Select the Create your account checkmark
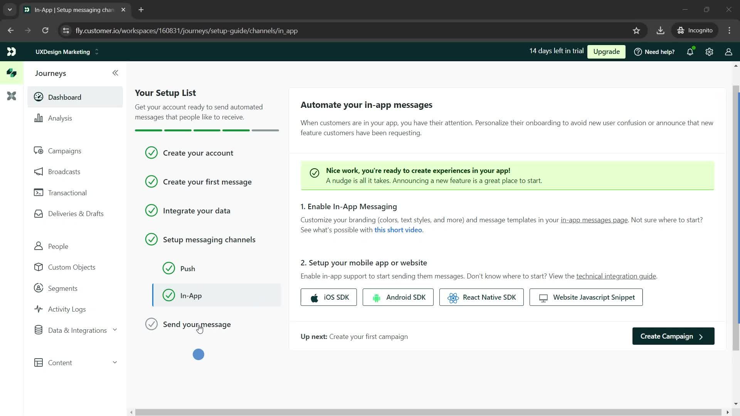 tap(151, 153)
